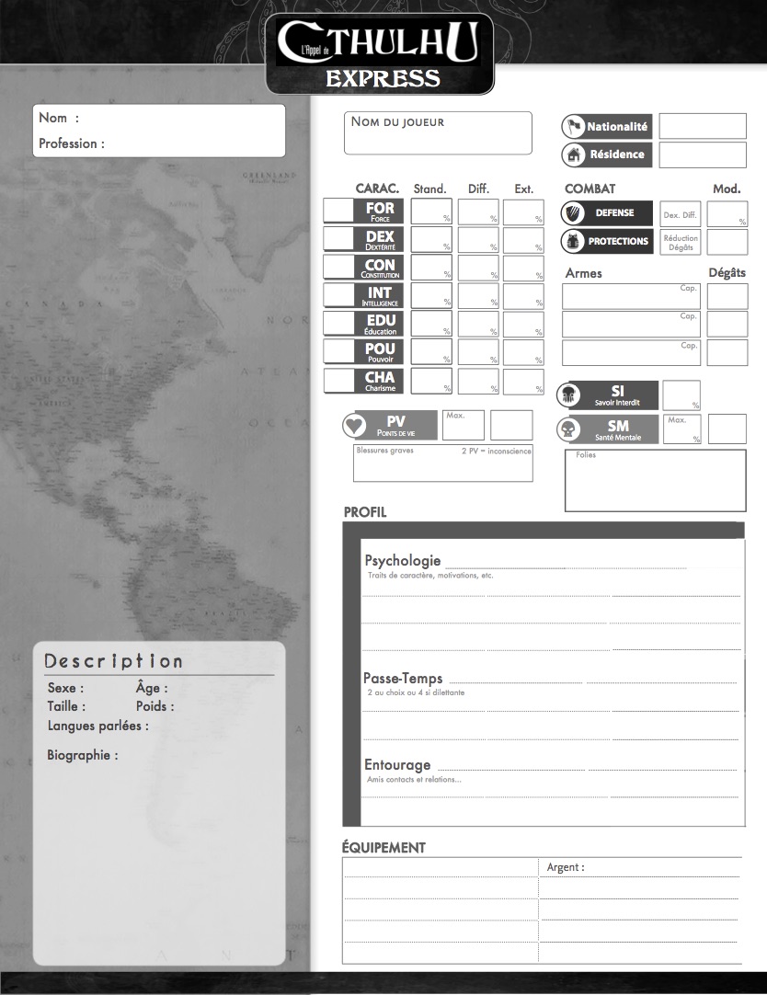Click the Blessures graves box

(442, 463)
